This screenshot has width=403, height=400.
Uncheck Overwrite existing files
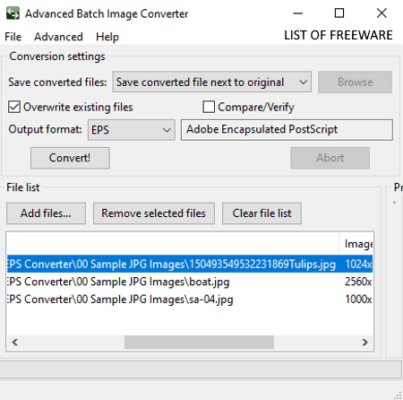click(x=14, y=107)
